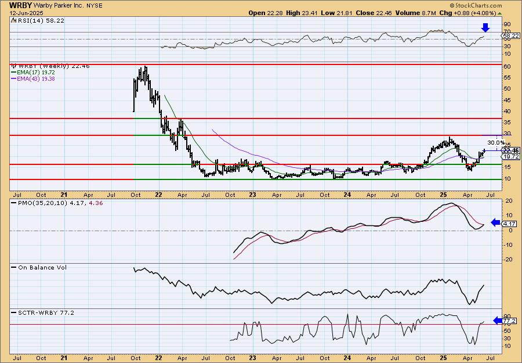Viewport: 522px width, 363px height.
Task: Click the 4.17 value tag on PMO axis
Action: pyautogui.click(x=510, y=224)
